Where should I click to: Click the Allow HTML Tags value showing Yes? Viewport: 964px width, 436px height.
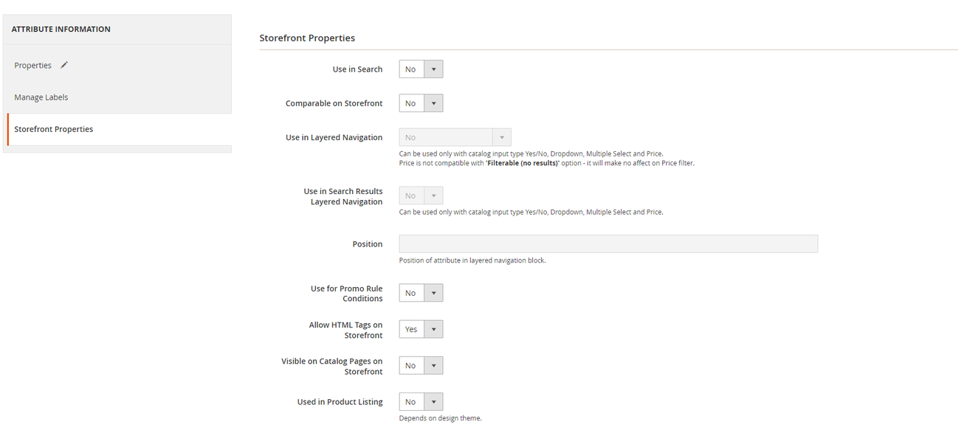pos(410,328)
